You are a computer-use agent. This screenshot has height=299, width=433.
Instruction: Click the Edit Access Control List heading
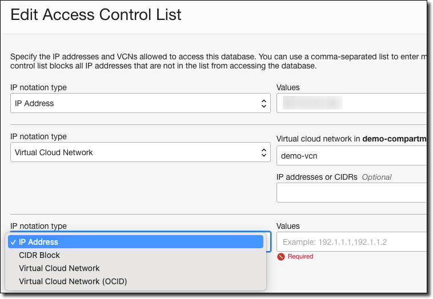click(96, 14)
